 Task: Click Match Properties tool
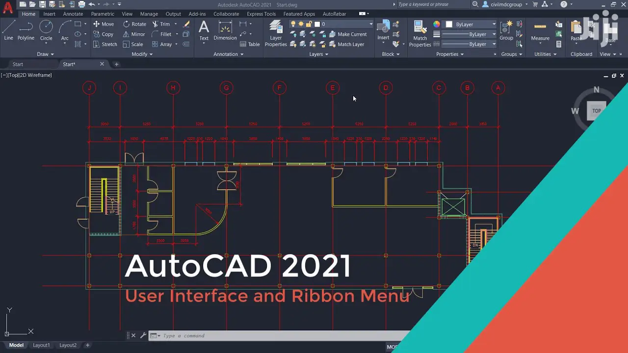(420, 33)
